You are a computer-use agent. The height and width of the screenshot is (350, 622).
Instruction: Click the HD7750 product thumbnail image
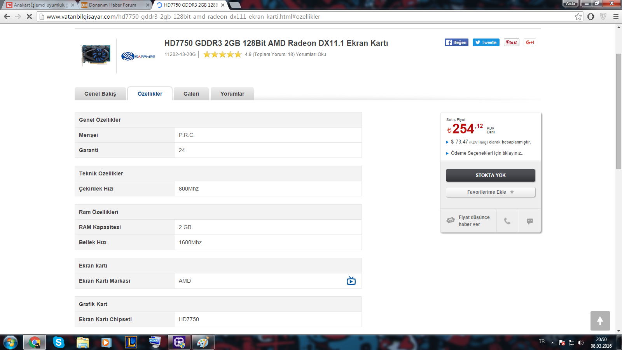pos(95,55)
